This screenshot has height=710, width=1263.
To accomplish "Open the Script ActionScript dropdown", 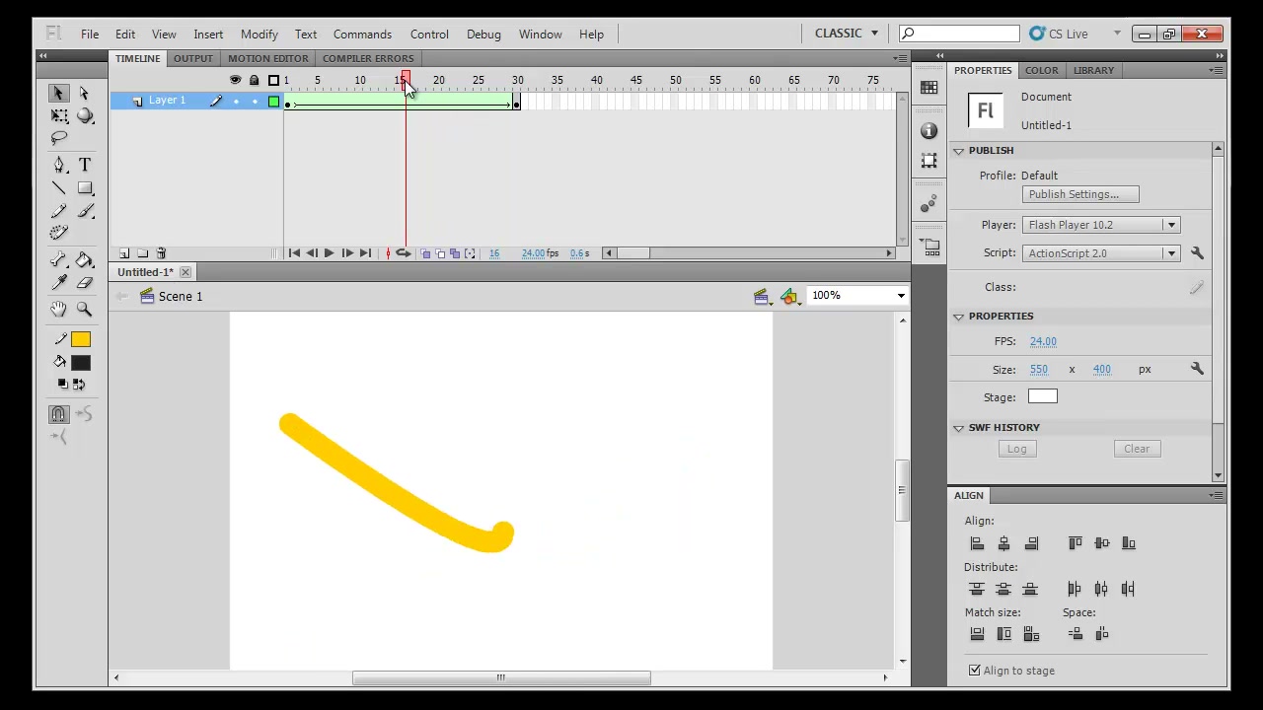I will click(1100, 253).
